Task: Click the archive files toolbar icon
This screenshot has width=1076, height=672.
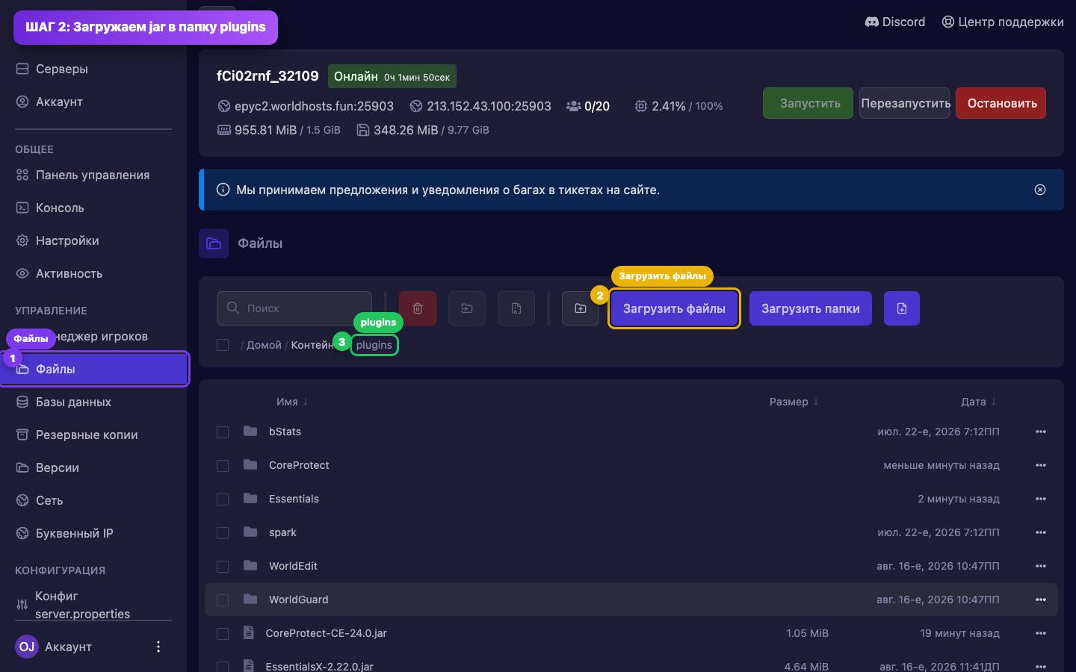Action: pos(516,308)
